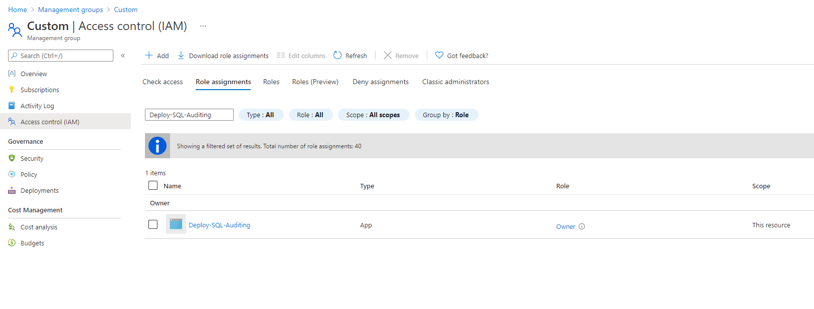
Task: Select all rows with header checkbox
Action: click(153, 185)
